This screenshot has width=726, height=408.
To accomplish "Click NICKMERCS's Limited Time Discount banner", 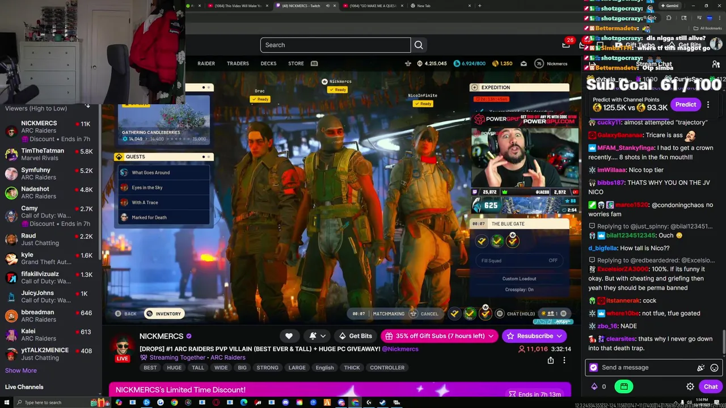I will coord(340,390).
